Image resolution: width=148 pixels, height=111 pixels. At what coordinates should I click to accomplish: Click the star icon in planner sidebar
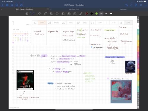point(138,96)
